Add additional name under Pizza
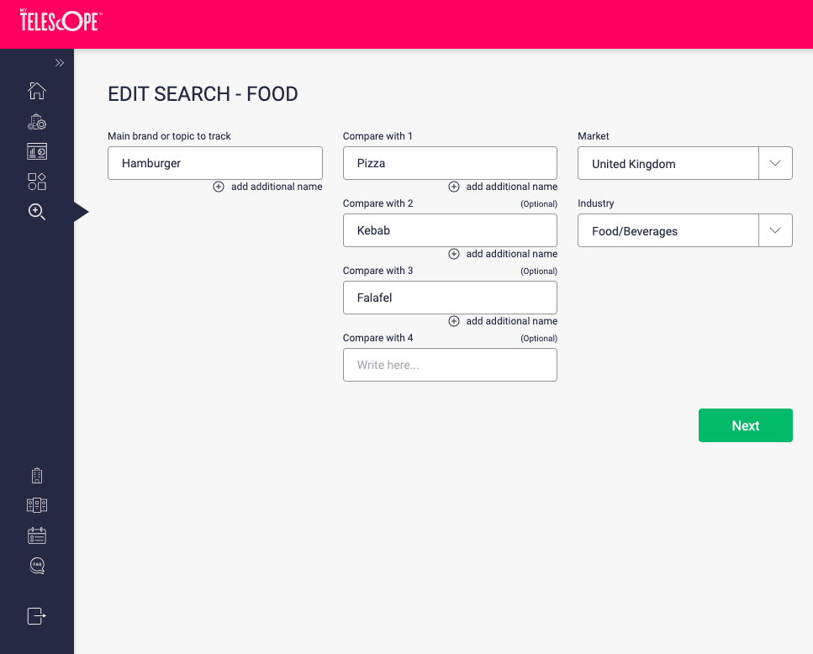Viewport: 813px width, 654px height. (x=503, y=187)
